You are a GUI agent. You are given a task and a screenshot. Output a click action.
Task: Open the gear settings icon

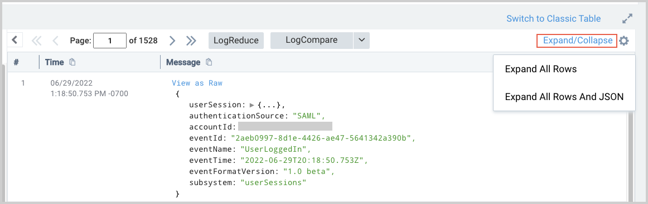(x=623, y=41)
